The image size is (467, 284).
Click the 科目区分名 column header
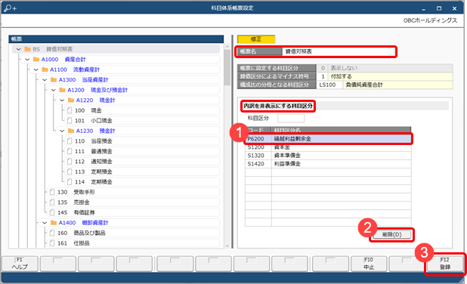pos(341,130)
